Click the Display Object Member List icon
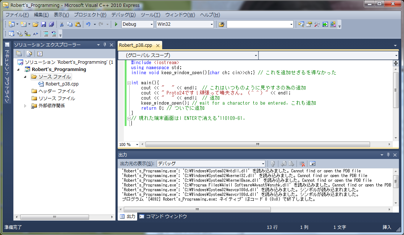404x235 pixels. click(11, 34)
